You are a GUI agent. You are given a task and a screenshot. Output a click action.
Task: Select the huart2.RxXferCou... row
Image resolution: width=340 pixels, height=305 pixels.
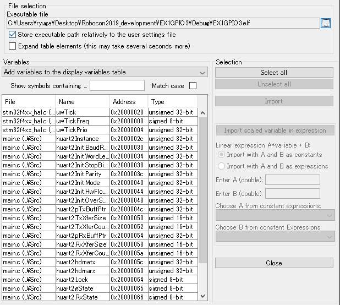(100, 253)
